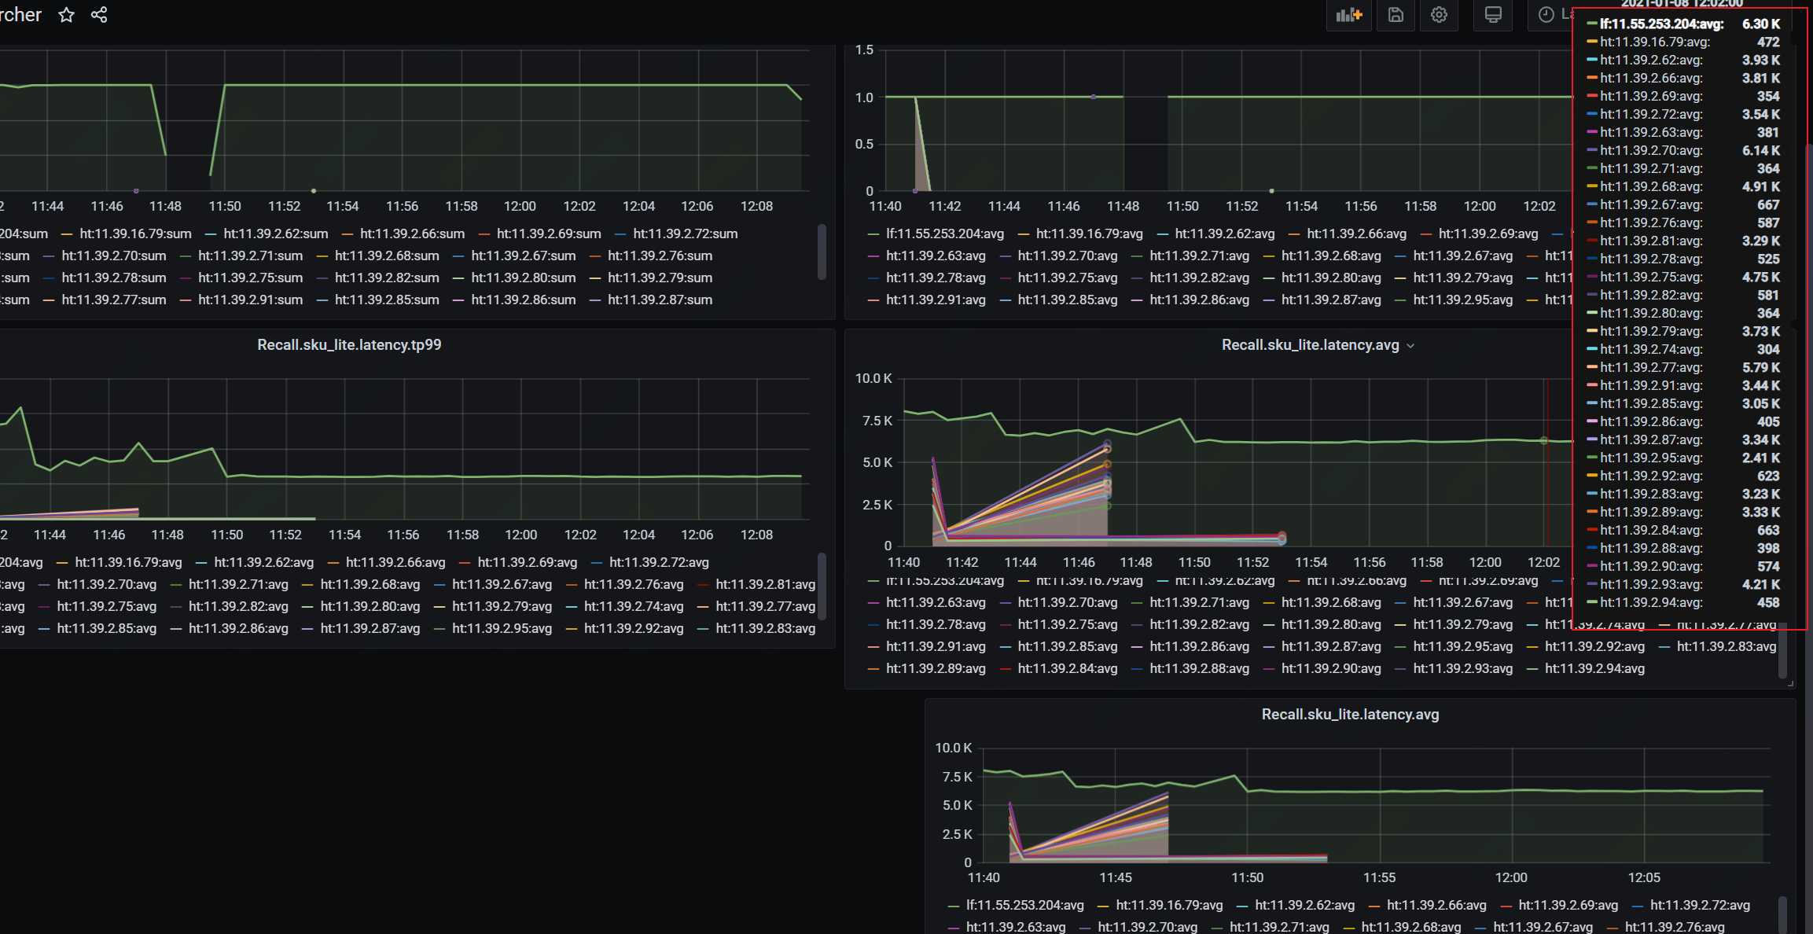Open the panel menu for Recall.sku_lite.latency.tp99
Image resolution: width=1813 pixels, height=934 pixels.
coord(349,344)
